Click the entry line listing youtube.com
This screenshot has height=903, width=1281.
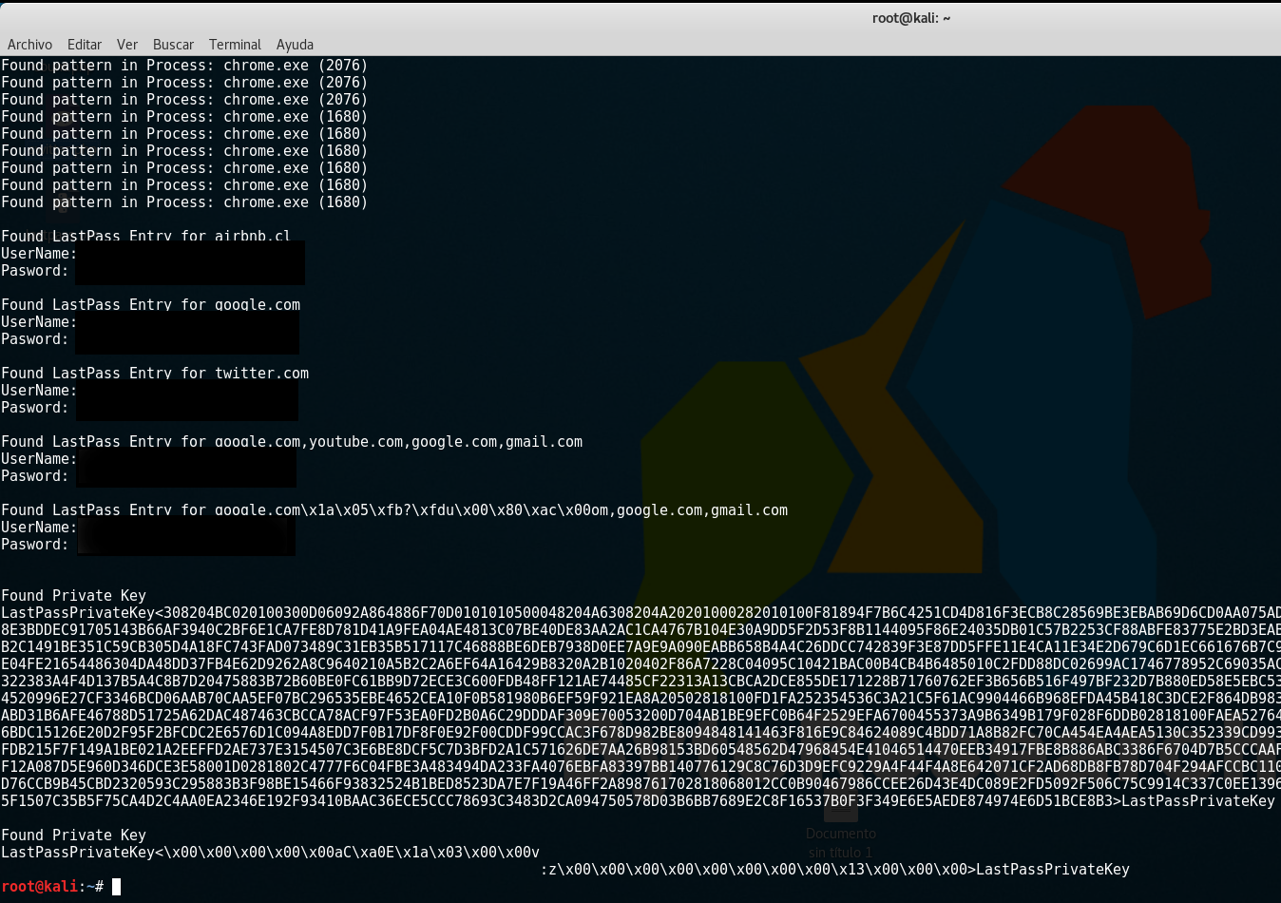292,442
